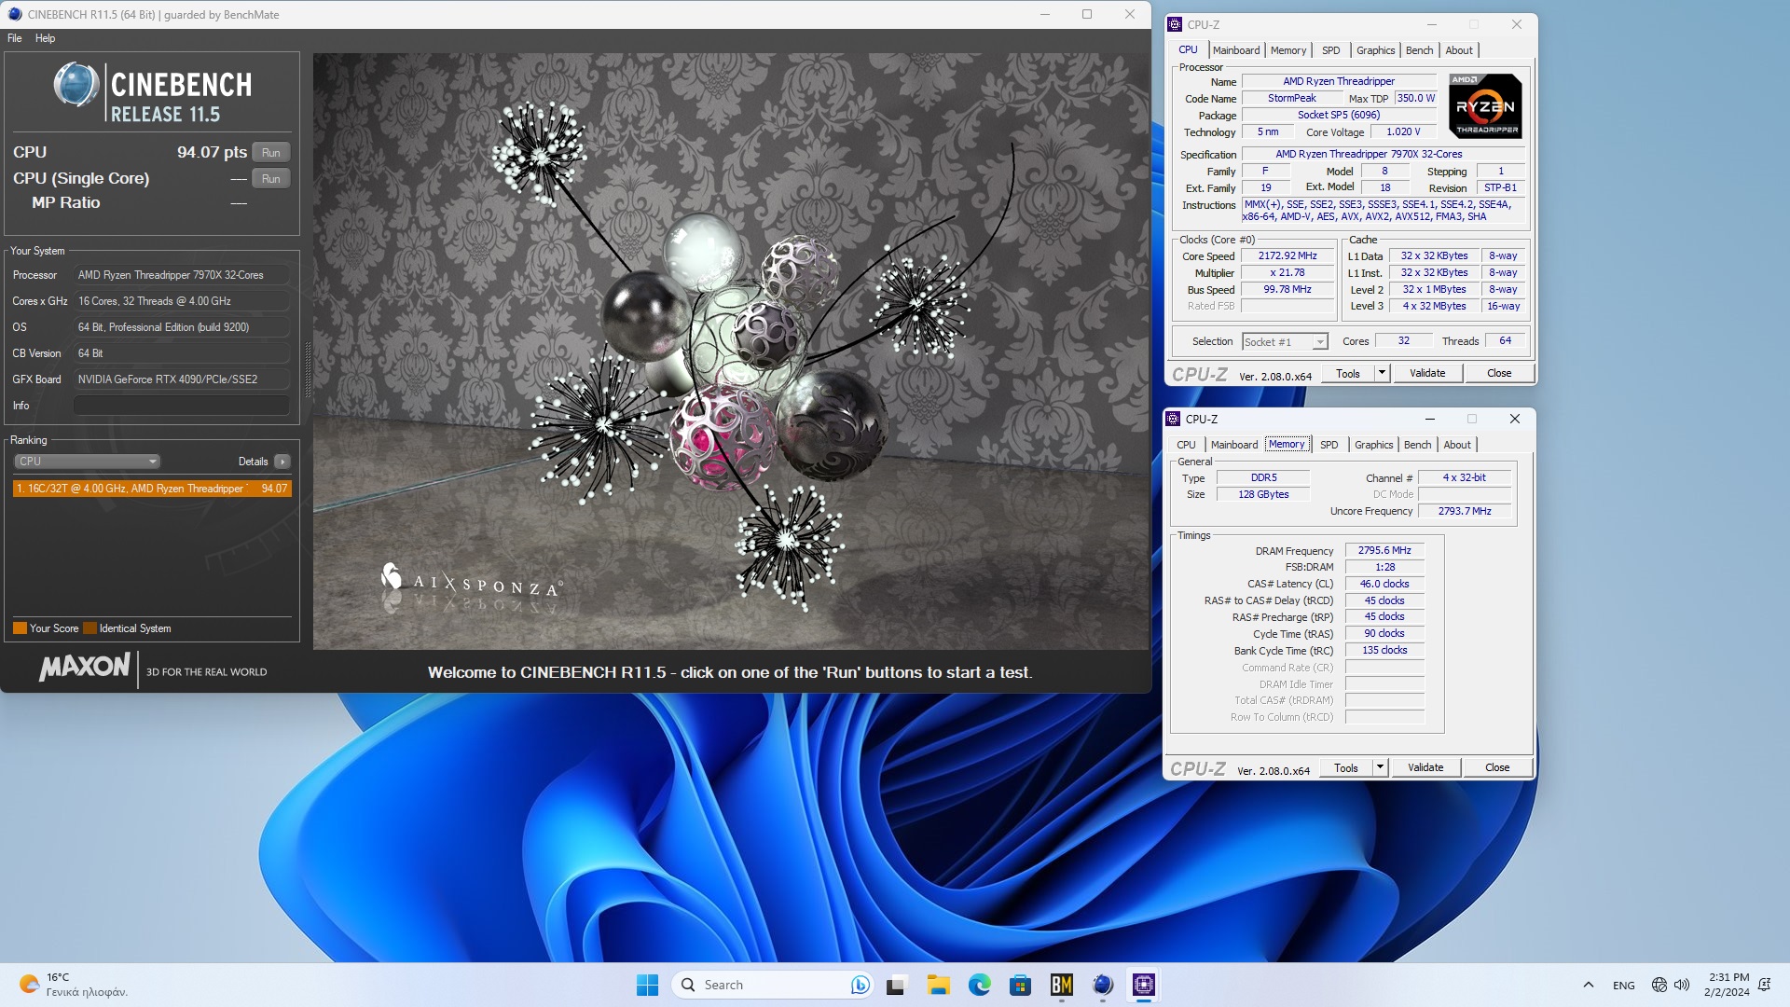
Task: Click the Ryzen Threadripper logo
Action: [x=1486, y=105]
